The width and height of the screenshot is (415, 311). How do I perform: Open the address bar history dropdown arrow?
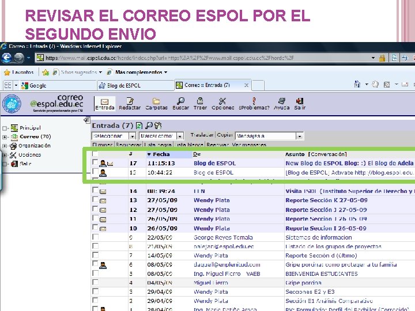pos(373,58)
